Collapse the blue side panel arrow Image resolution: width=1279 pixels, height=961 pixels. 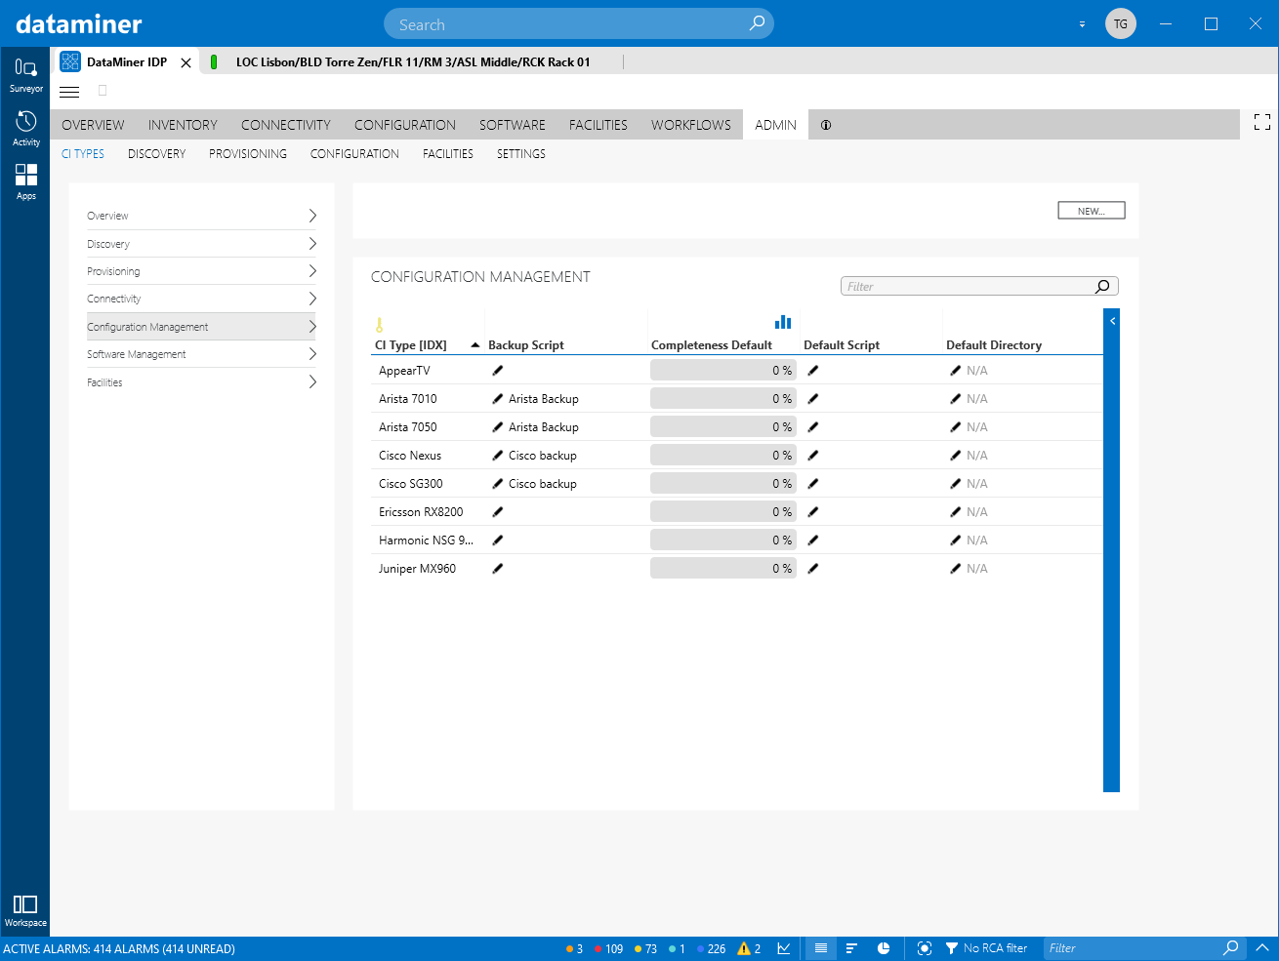coord(1112,321)
